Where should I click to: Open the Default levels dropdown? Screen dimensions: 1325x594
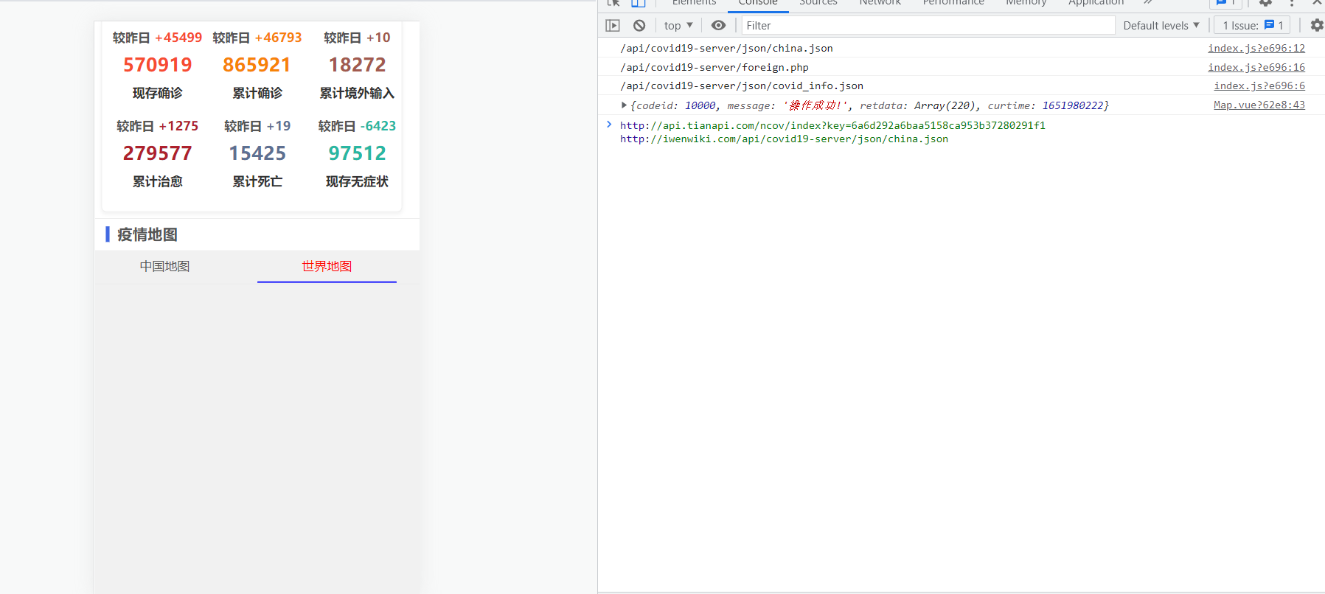1161,25
